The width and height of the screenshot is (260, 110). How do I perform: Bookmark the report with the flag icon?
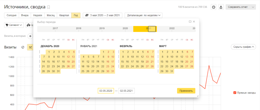[x=49, y=7]
